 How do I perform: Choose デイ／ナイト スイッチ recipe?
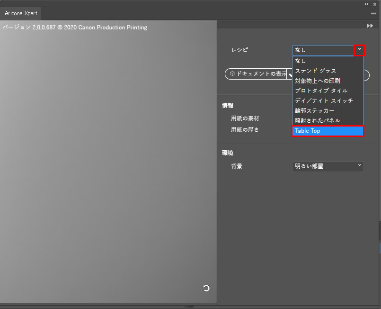pos(328,101)
